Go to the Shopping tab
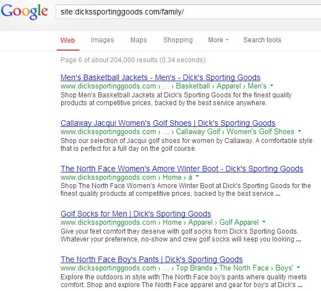Viewport: 321px width, 291px height. (x=178, y=40)
